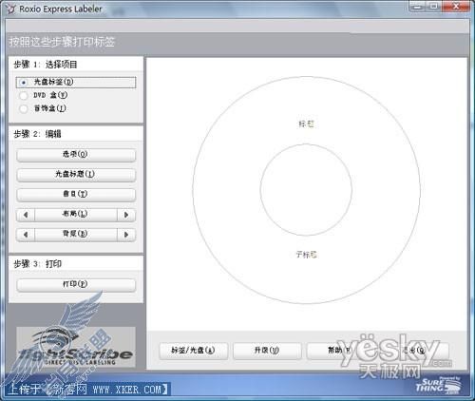This screenshot has width=475, height=401.
Task: Click the SureThing logo in bottom corner
Action: pyautogui.click(x=439, y=386)
